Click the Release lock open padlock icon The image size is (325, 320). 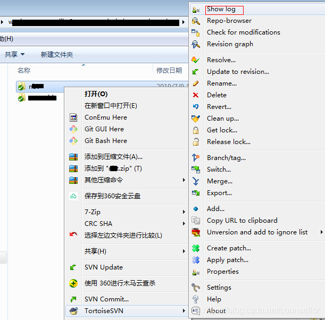pyautogui.click(x=196, y=142)
